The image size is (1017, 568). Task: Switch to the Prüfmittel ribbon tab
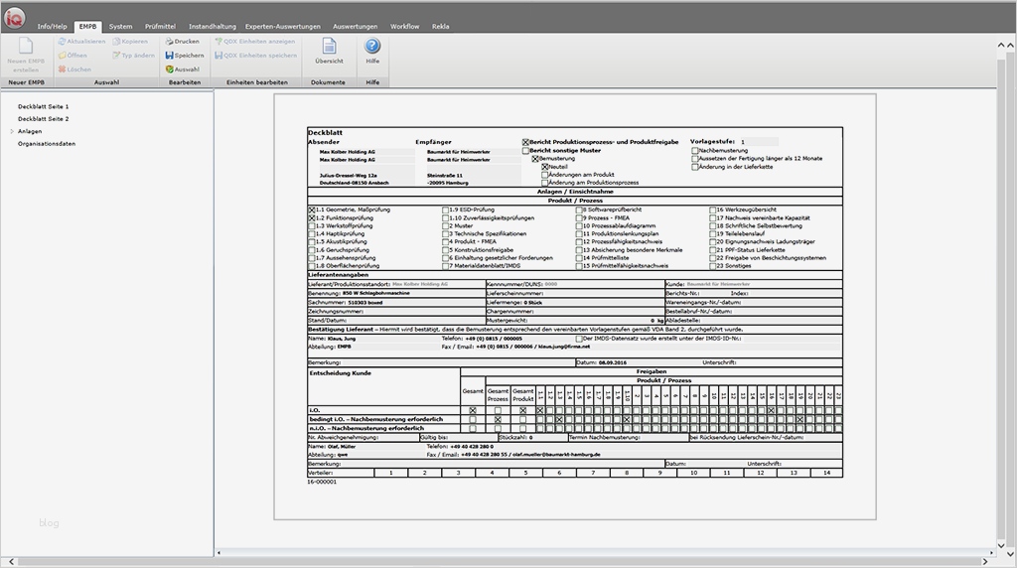pyautogui.click(x=160, y=26)
